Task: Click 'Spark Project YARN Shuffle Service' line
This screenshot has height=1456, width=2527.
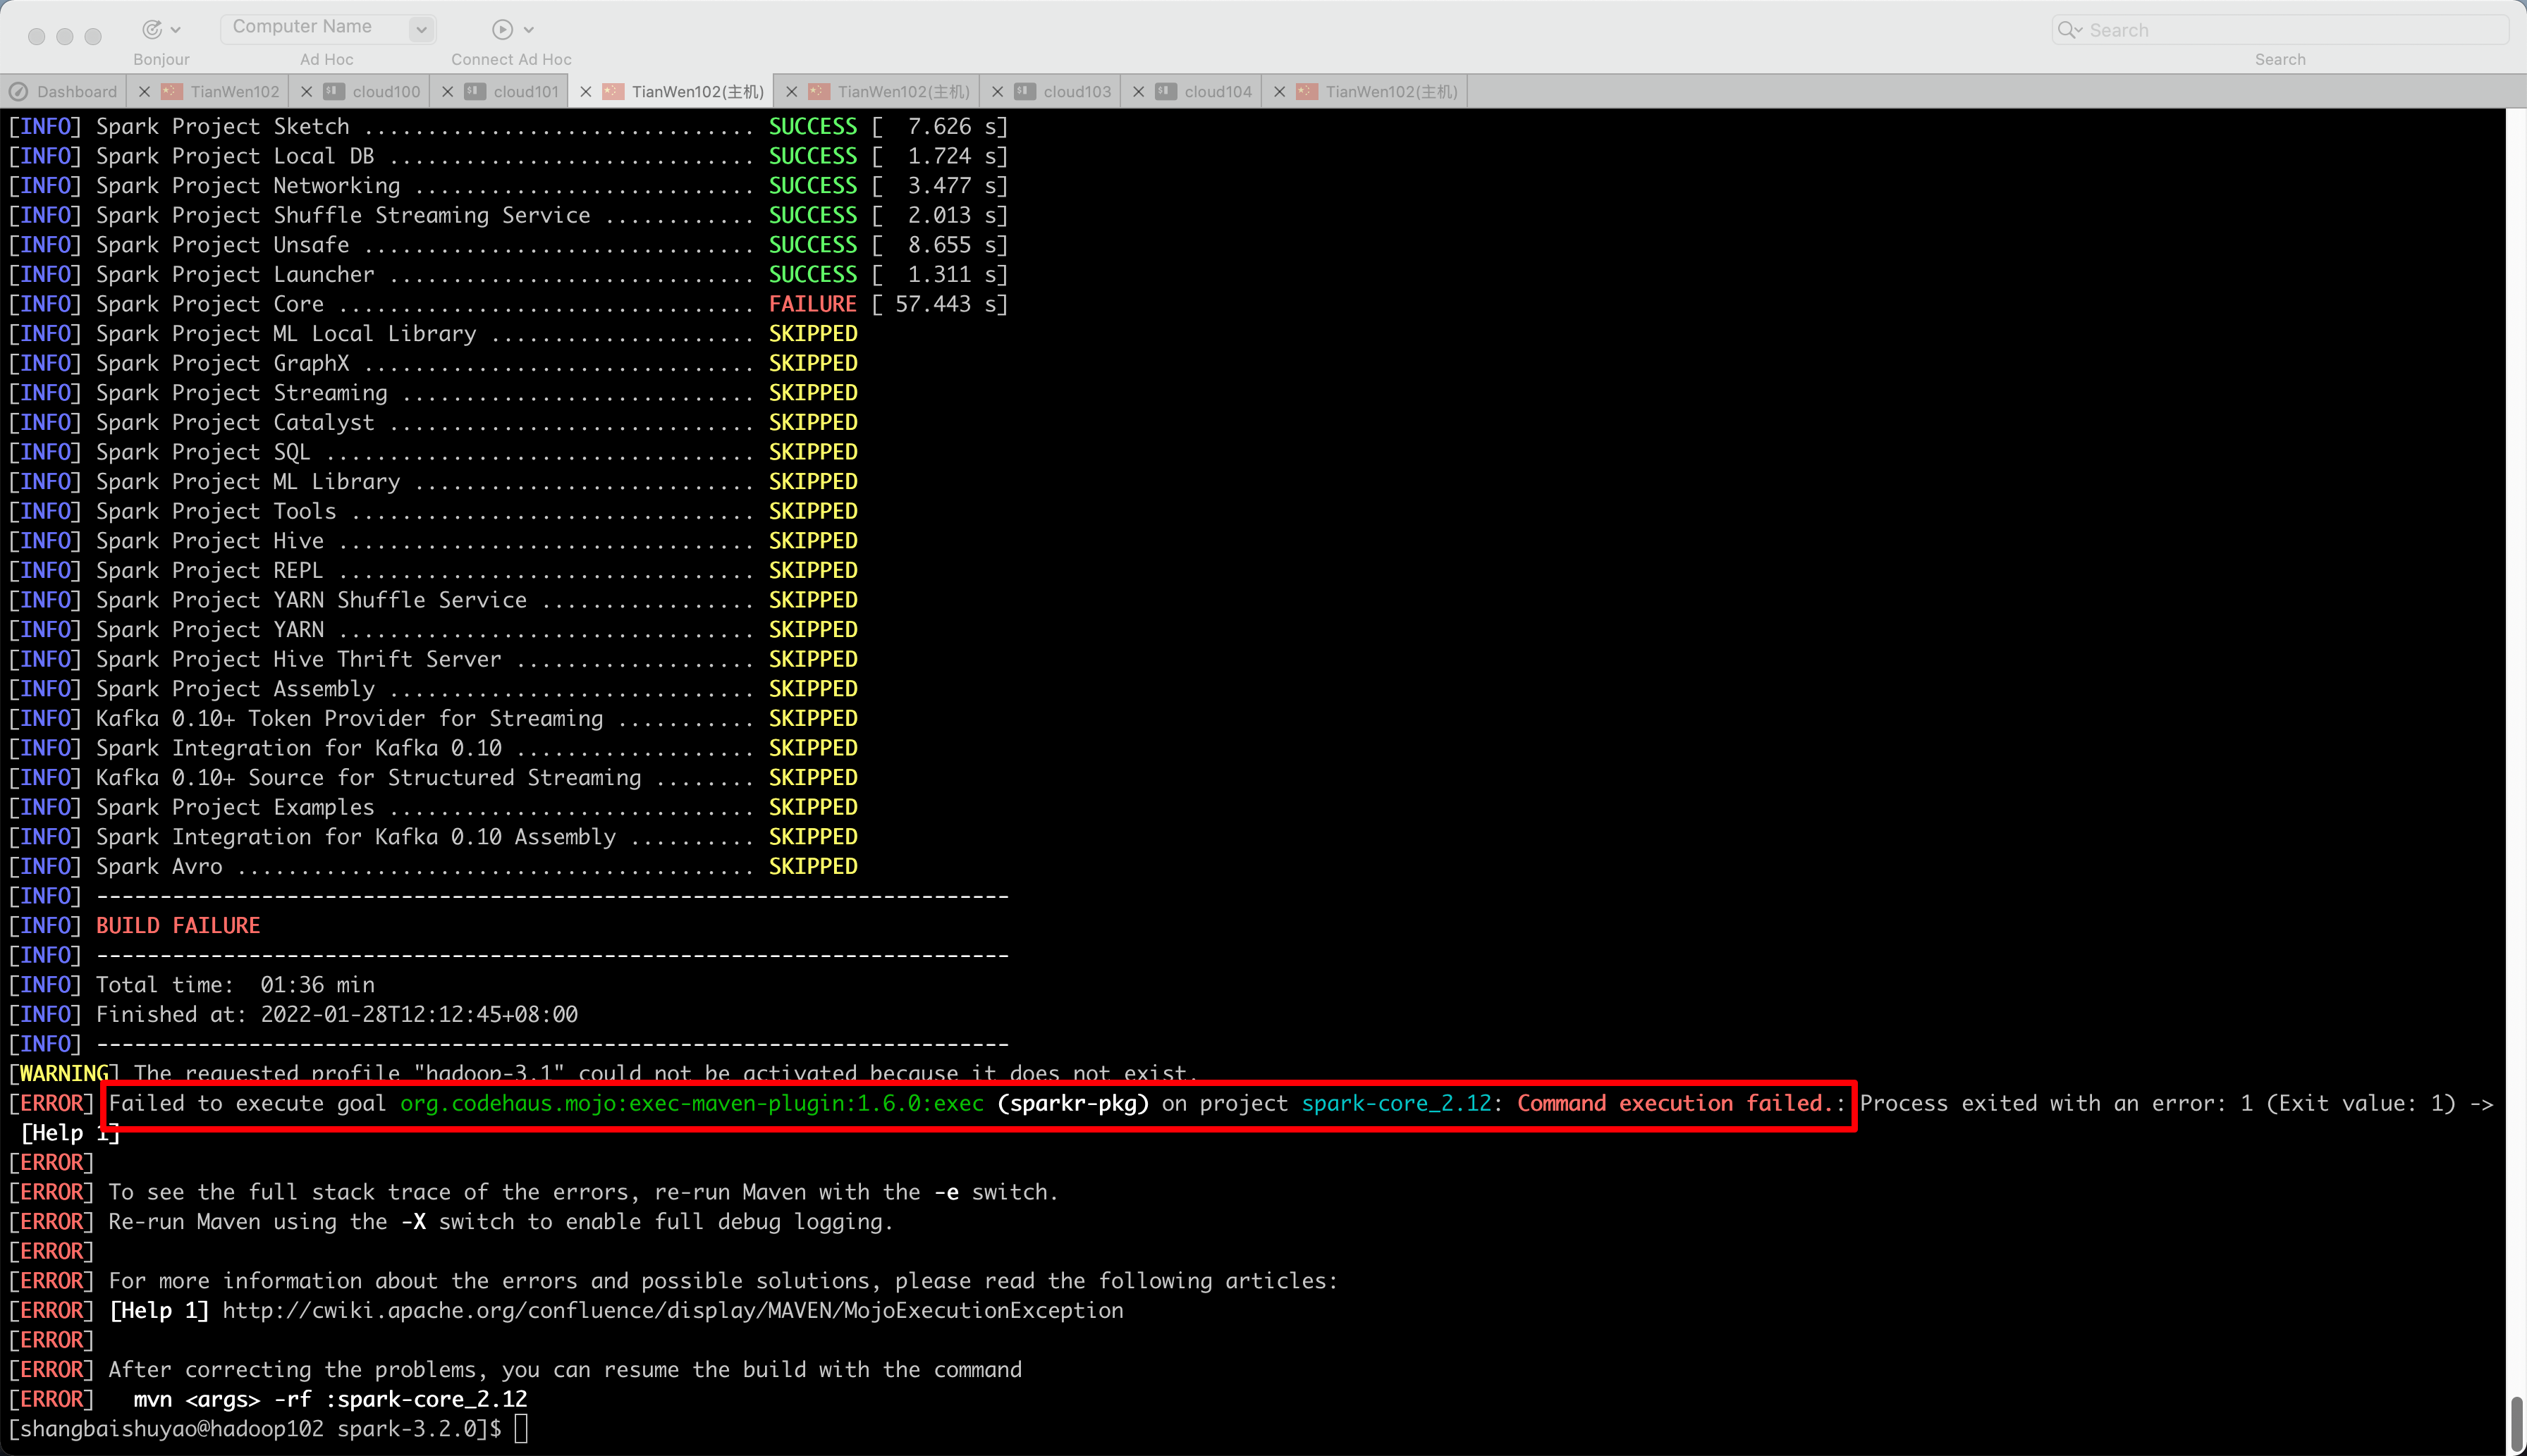Action: [x=433, y=600]
